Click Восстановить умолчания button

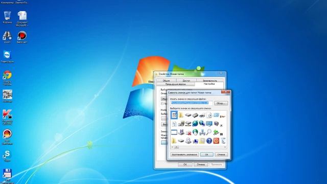(x=184, y=154)
